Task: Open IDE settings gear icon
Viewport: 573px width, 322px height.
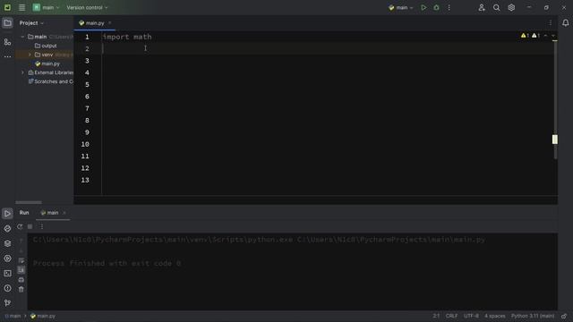Action: click(511, 7)
